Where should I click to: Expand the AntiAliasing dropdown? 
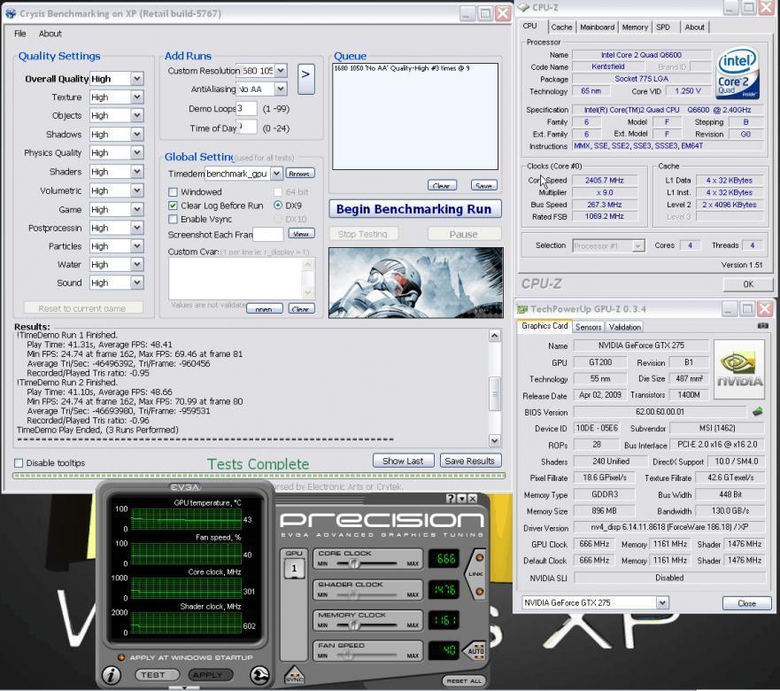(x=280, y=89)
